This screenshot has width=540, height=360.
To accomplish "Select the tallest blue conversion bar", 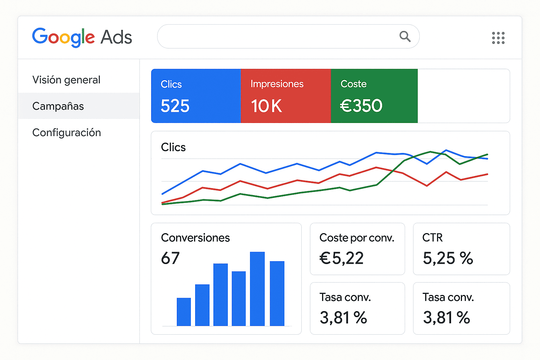I will 257,288.
